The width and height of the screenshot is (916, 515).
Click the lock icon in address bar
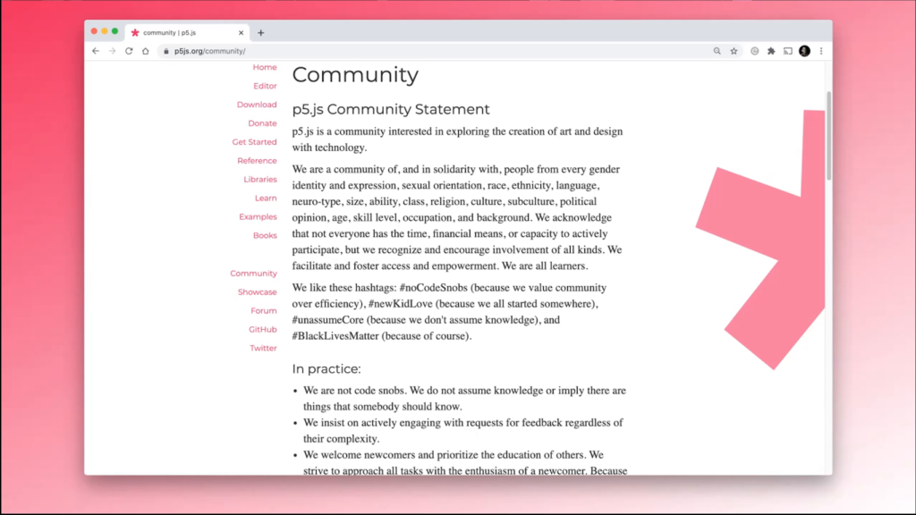(165, 51)
